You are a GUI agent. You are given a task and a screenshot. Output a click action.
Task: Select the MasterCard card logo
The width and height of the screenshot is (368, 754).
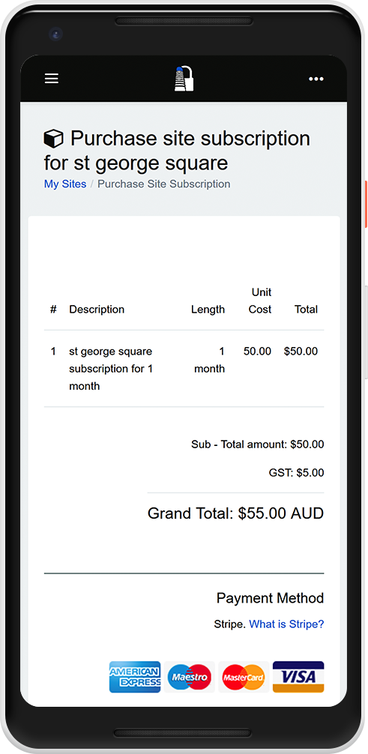coord(244,677)
